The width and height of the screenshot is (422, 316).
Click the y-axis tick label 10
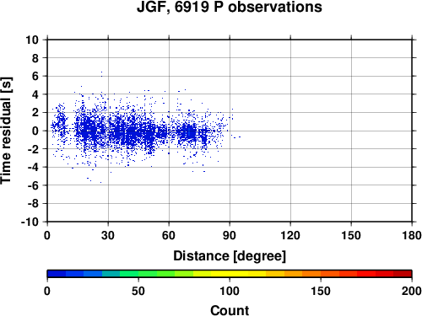tap(32, 40)
